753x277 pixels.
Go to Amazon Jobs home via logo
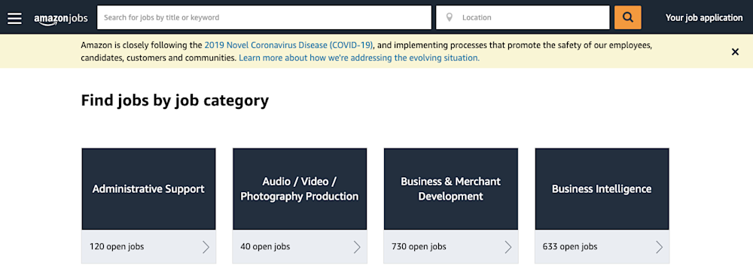tap(60, 18)
